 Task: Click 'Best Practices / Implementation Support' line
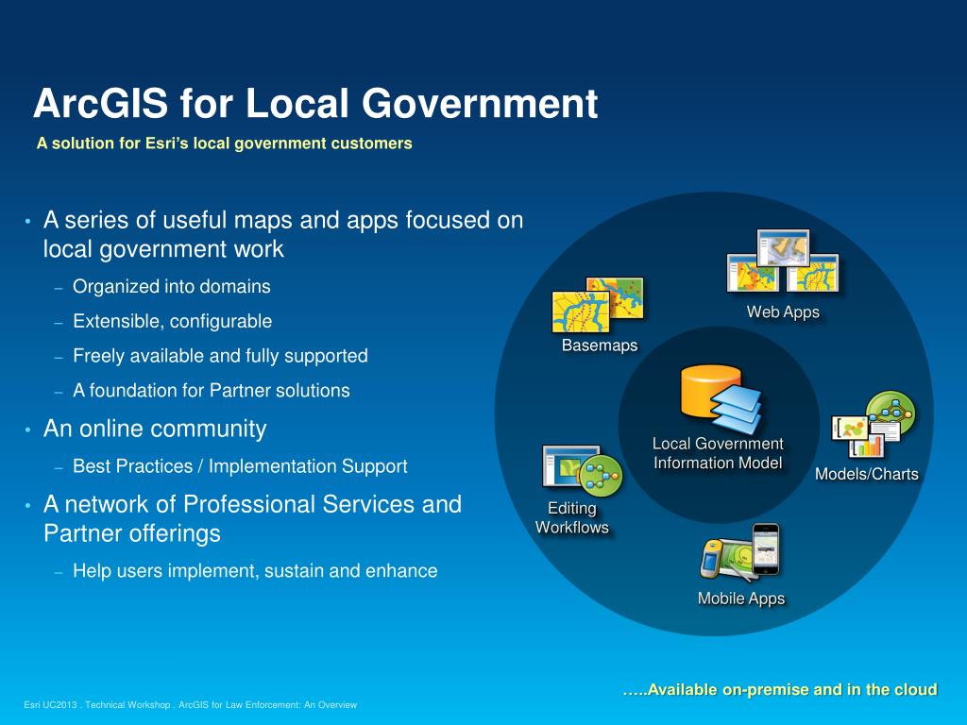click(x=240, y=466)
